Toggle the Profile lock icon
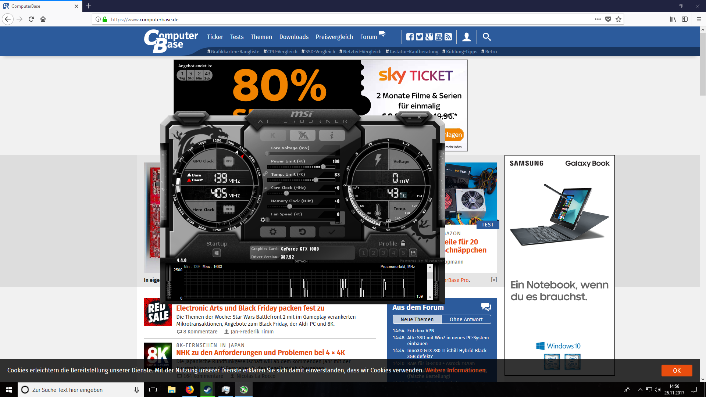Viewport: 706px width, 397px height. point(403,243)
